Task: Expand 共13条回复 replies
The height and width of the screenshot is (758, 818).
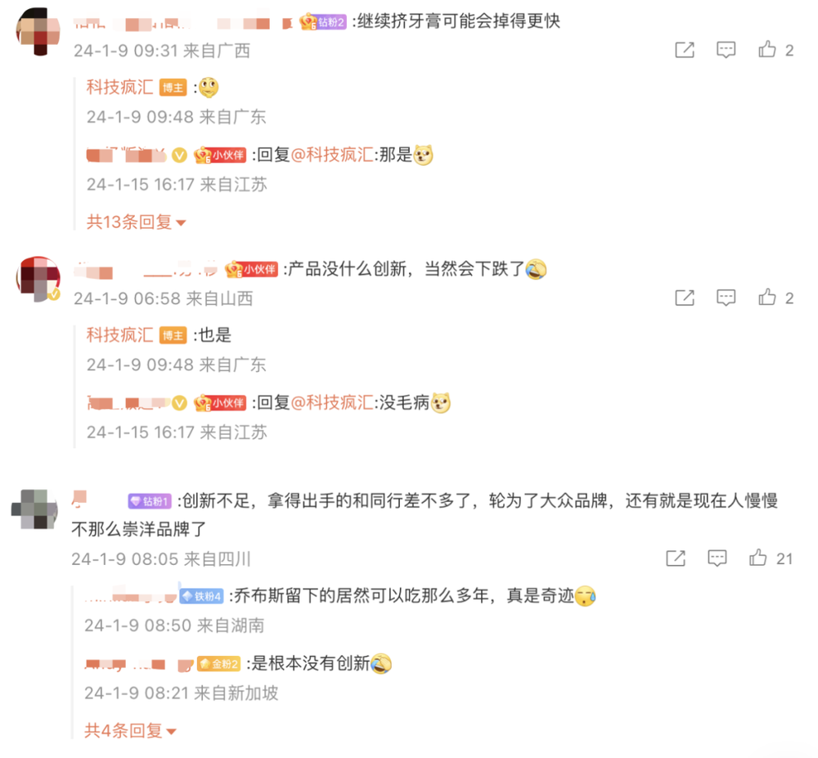Action: coord(136,222)
